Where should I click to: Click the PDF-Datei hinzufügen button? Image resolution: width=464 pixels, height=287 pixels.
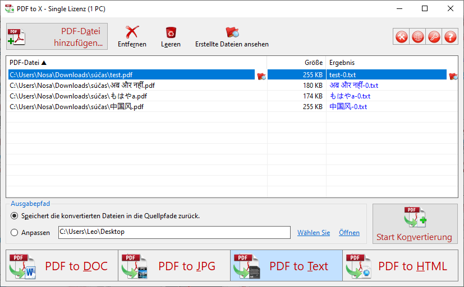(57, 36)
